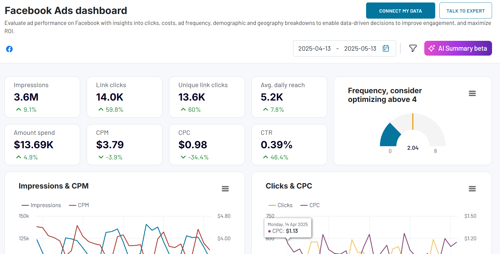Select the start date 2025-04-13

[x=314, y=48]
